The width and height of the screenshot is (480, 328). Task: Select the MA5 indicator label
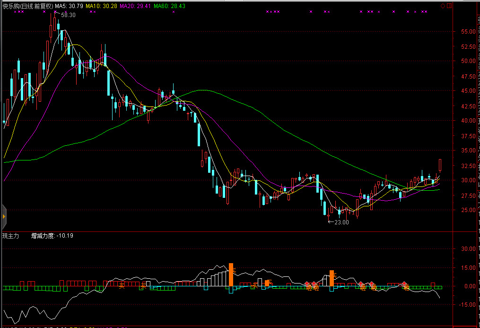(x=69, y=6)
